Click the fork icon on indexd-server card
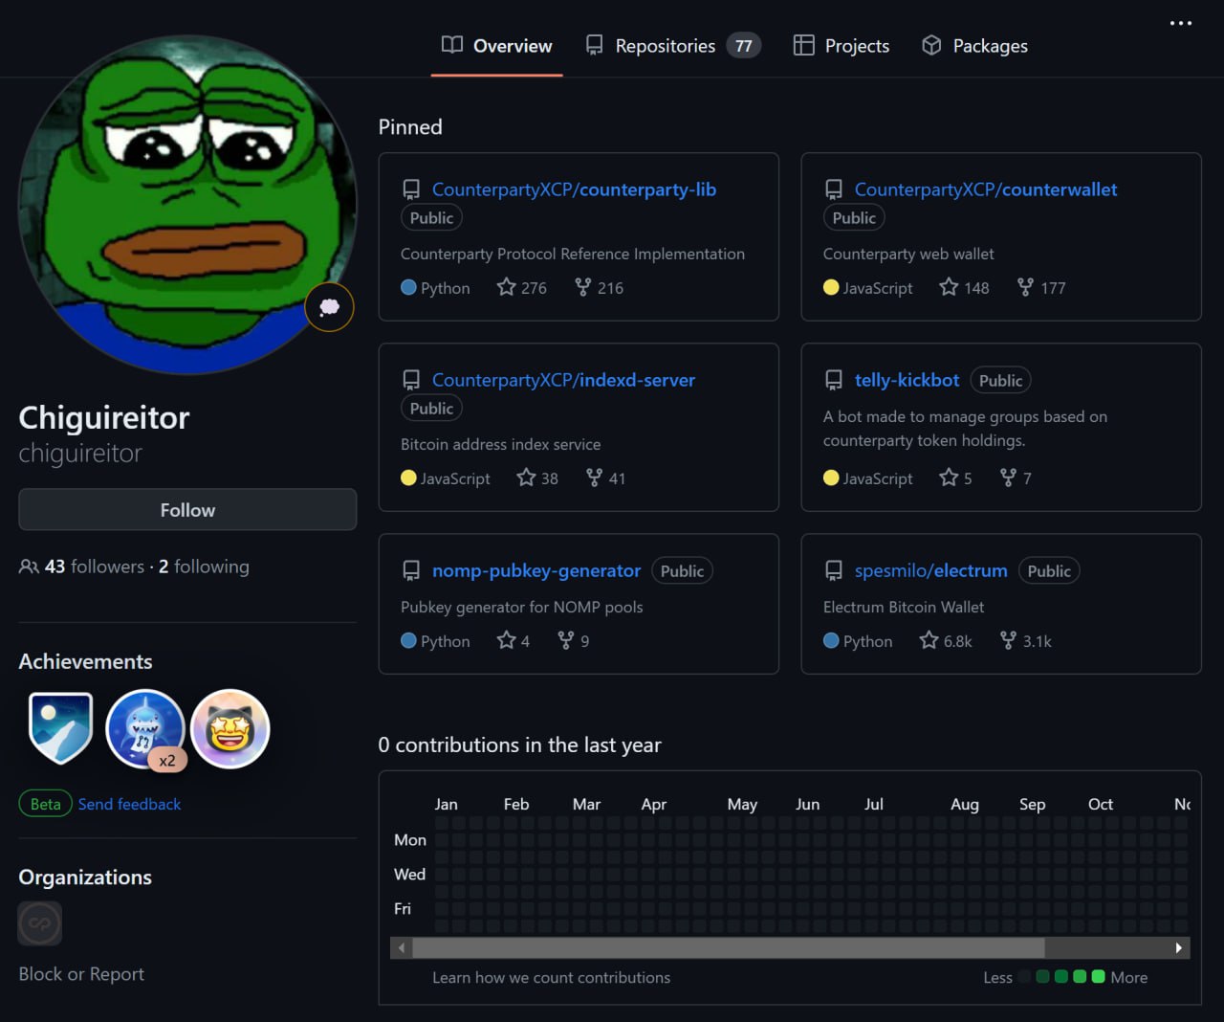Viewport: 1224px width, 1022px height. (x=594, y=477)
